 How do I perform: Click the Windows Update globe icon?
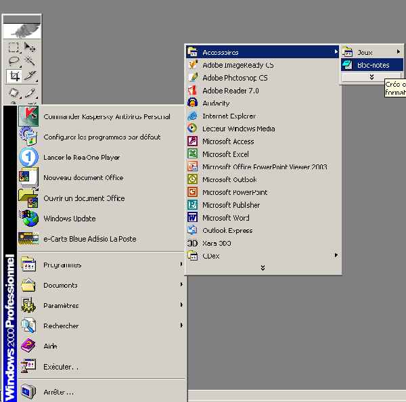click(x=28, y=218)
